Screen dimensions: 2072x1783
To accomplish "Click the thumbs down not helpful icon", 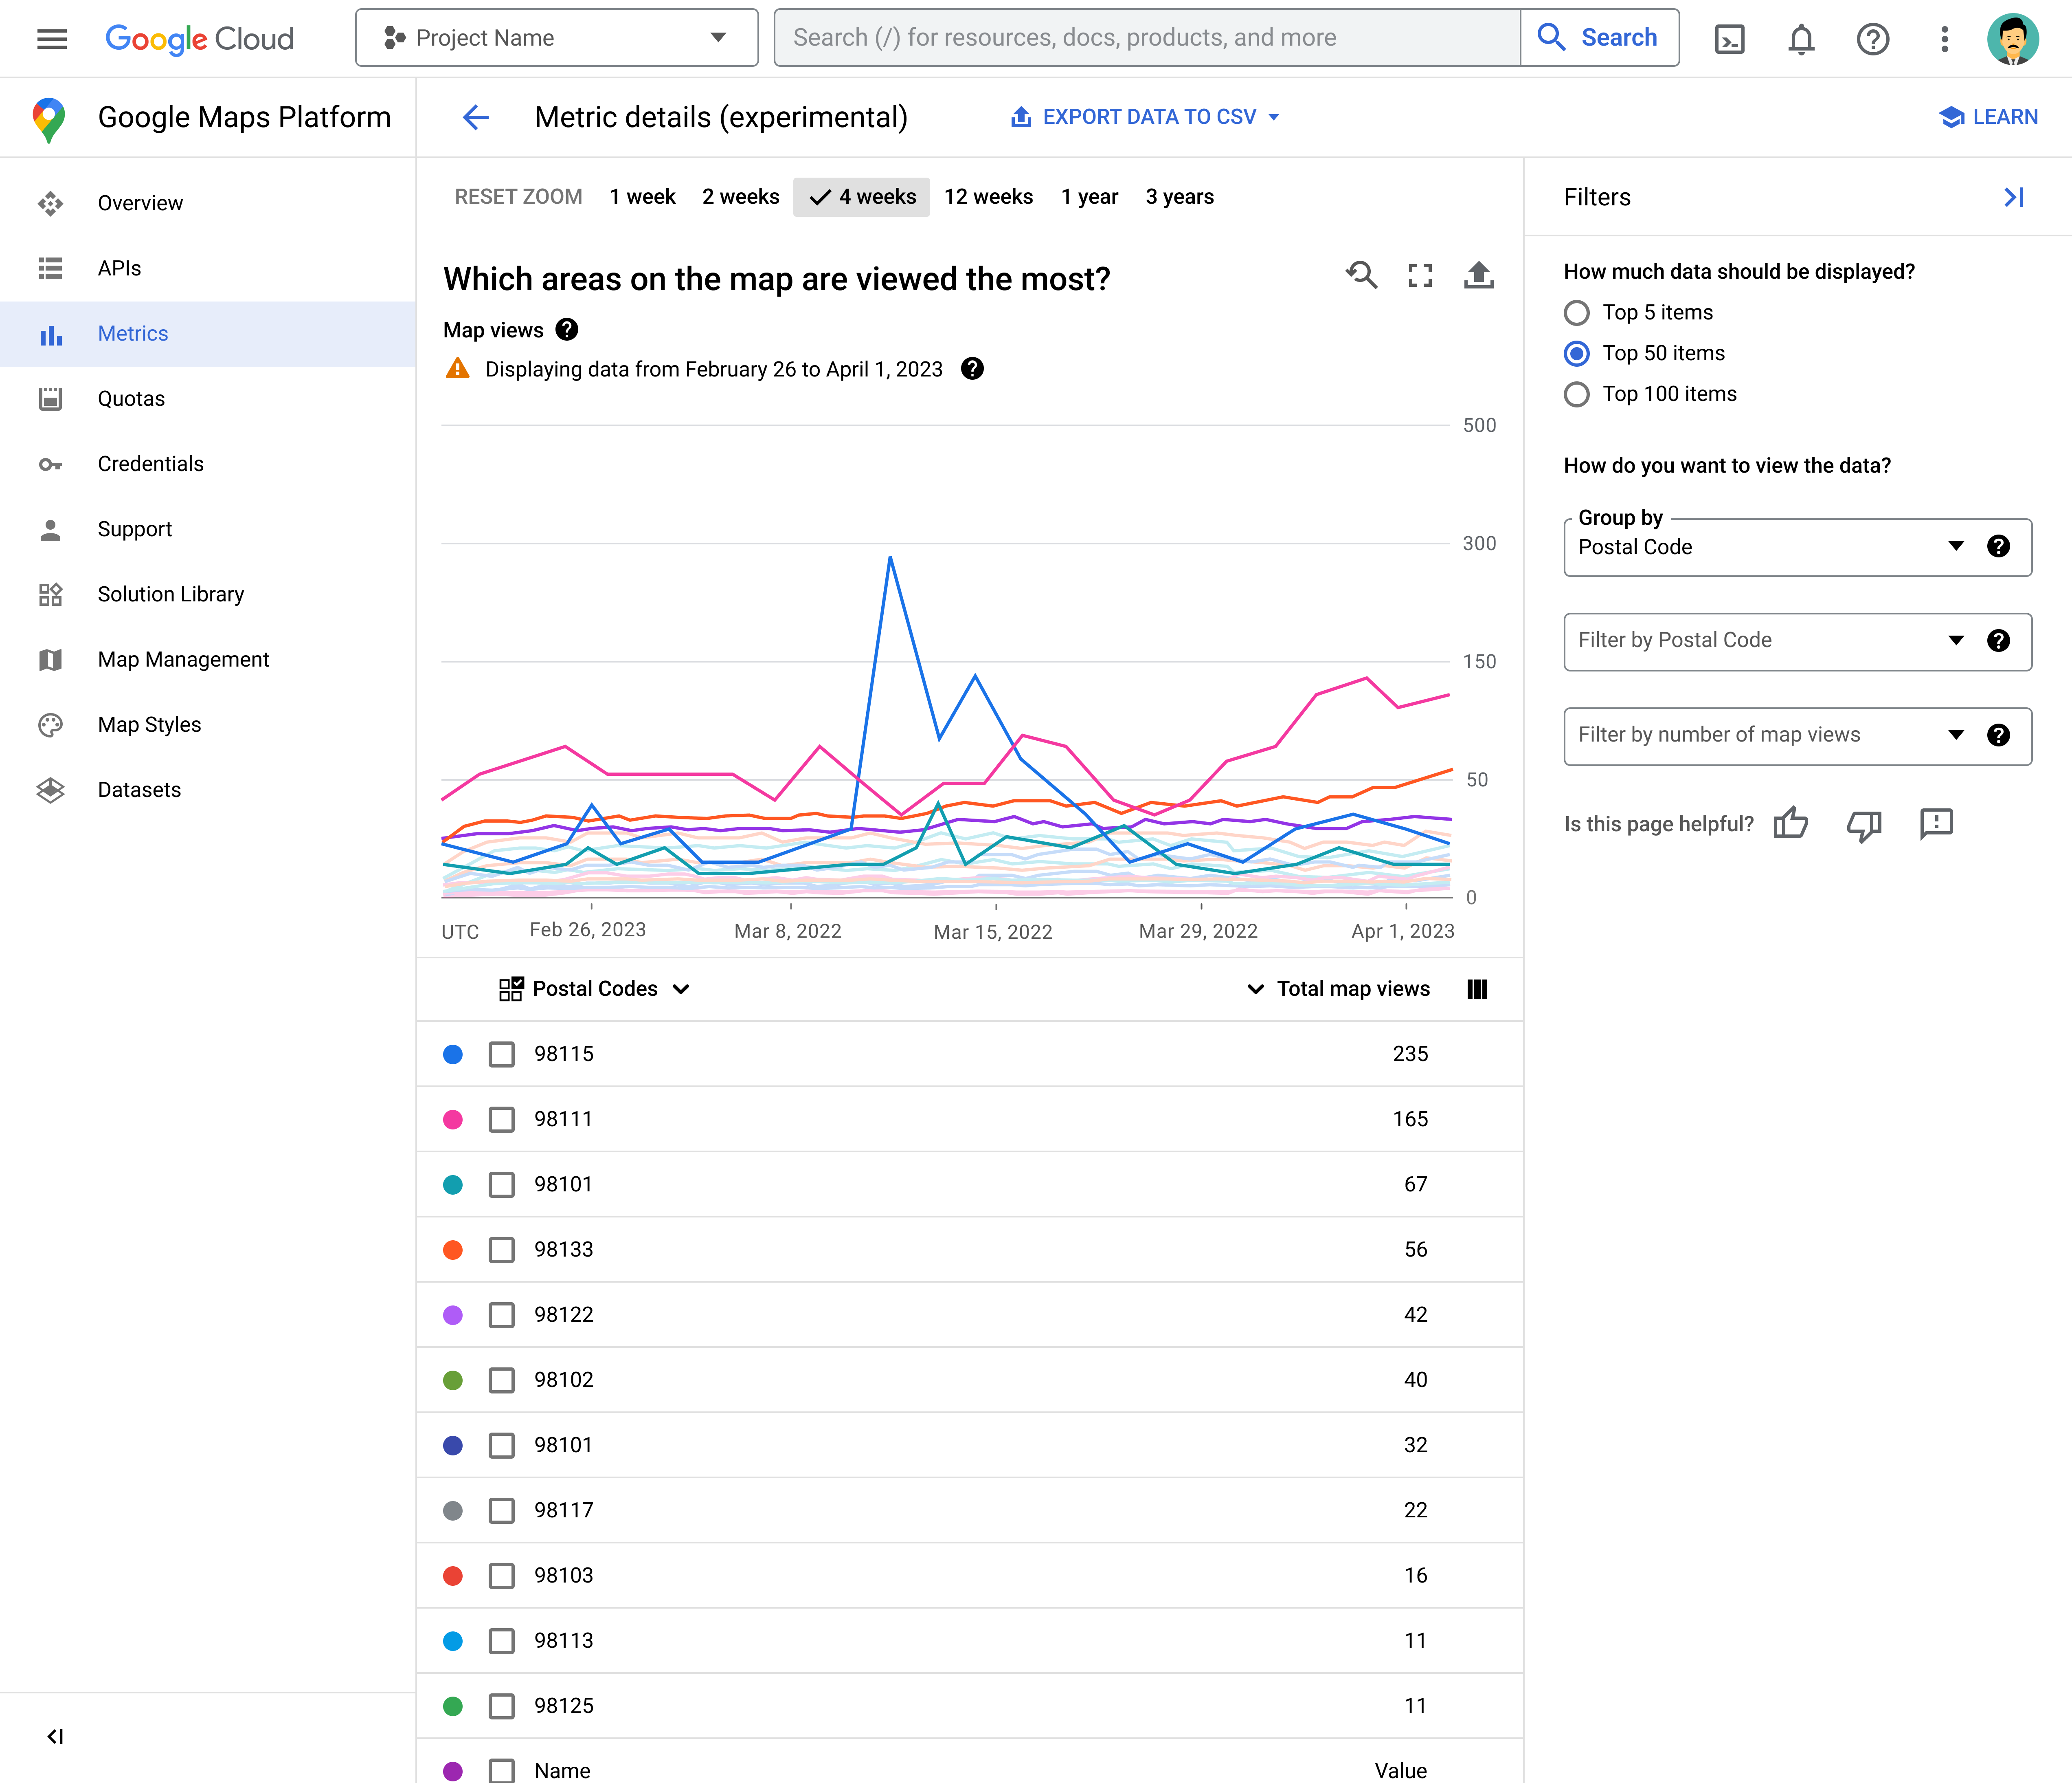I will point(1864,823).
